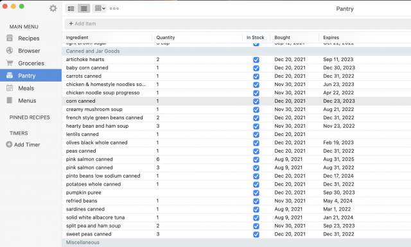Click expiry date Aug 31, 2025
The width and height of the screenshot is (411, 247).
338,159
